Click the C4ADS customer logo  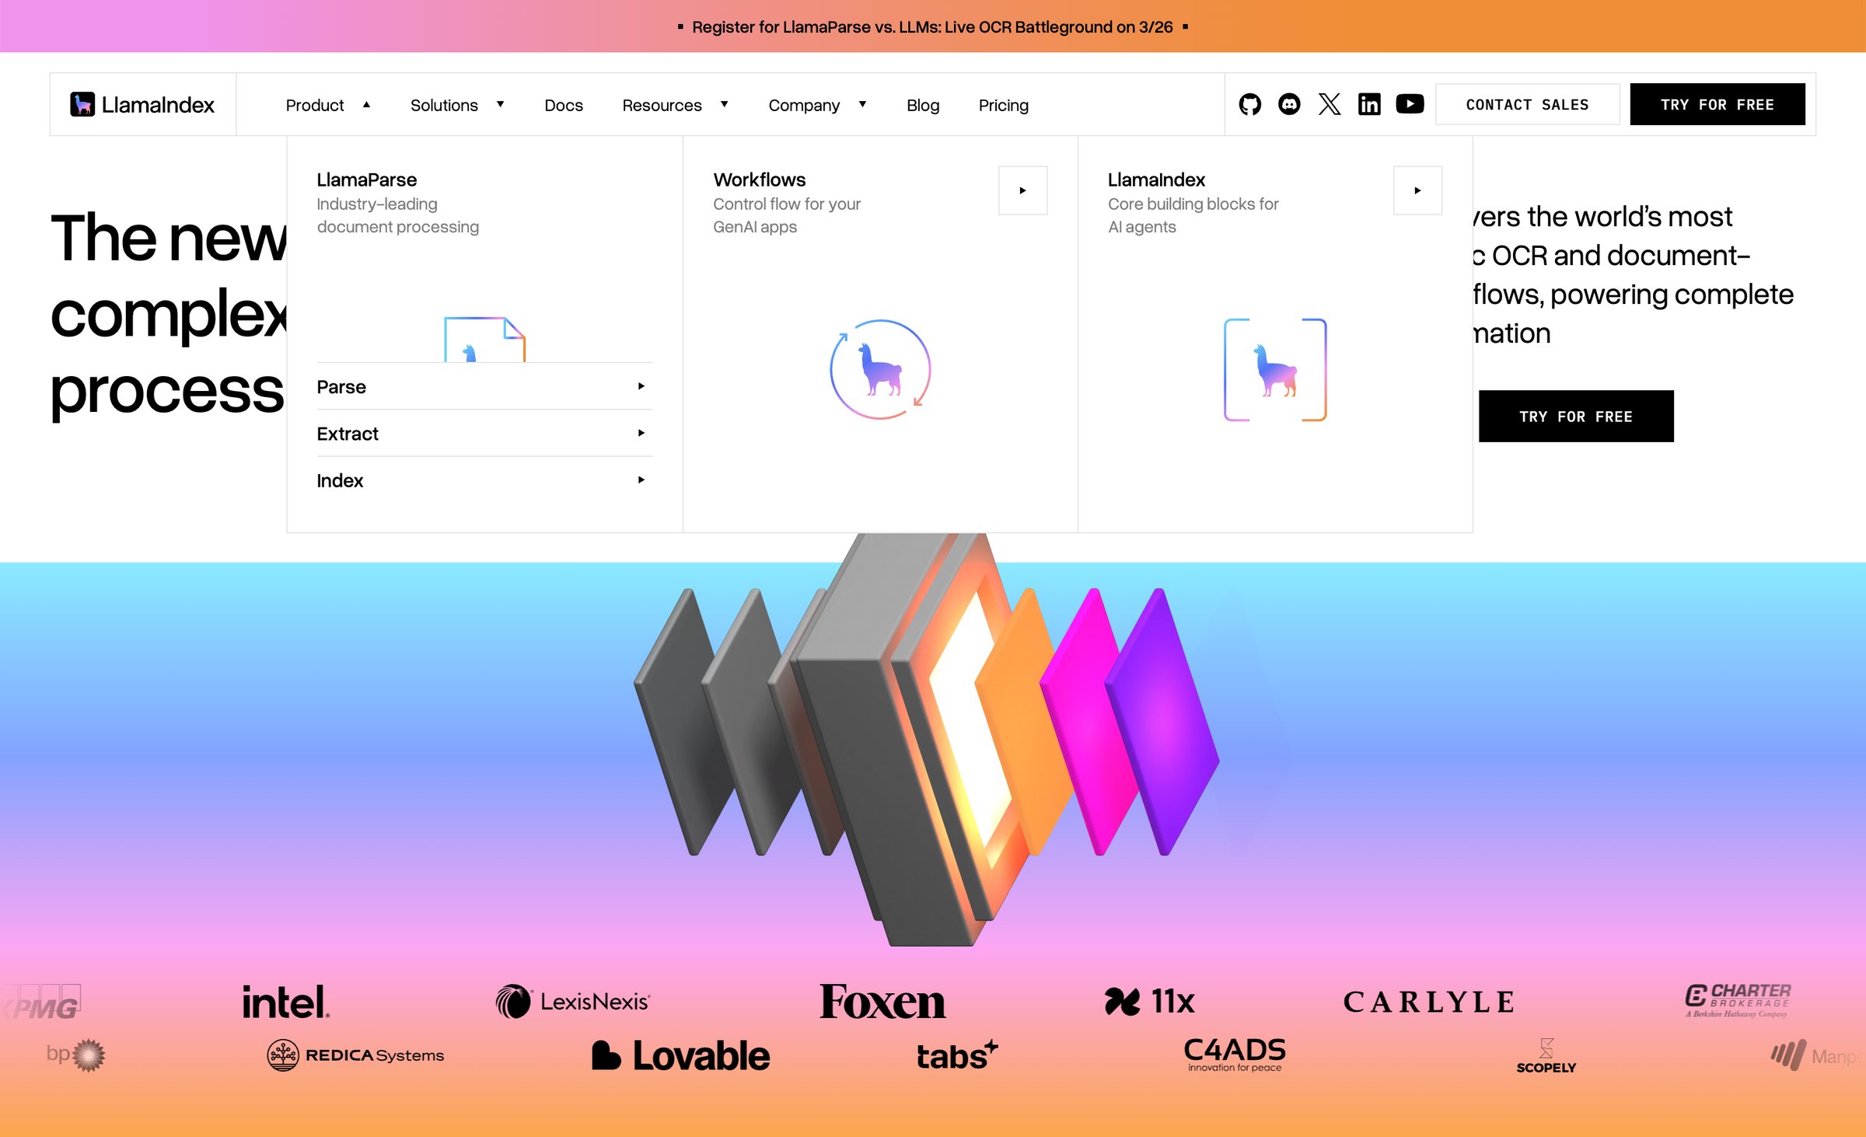point(1235,1055)
